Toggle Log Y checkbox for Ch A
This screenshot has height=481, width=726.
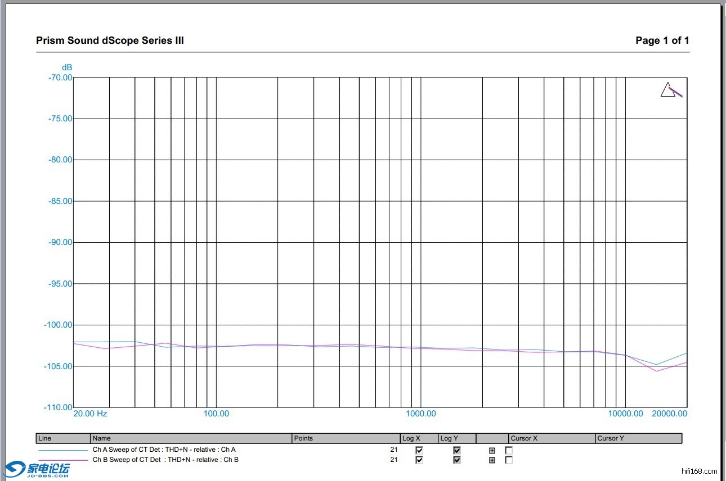(x=457, y=450)
